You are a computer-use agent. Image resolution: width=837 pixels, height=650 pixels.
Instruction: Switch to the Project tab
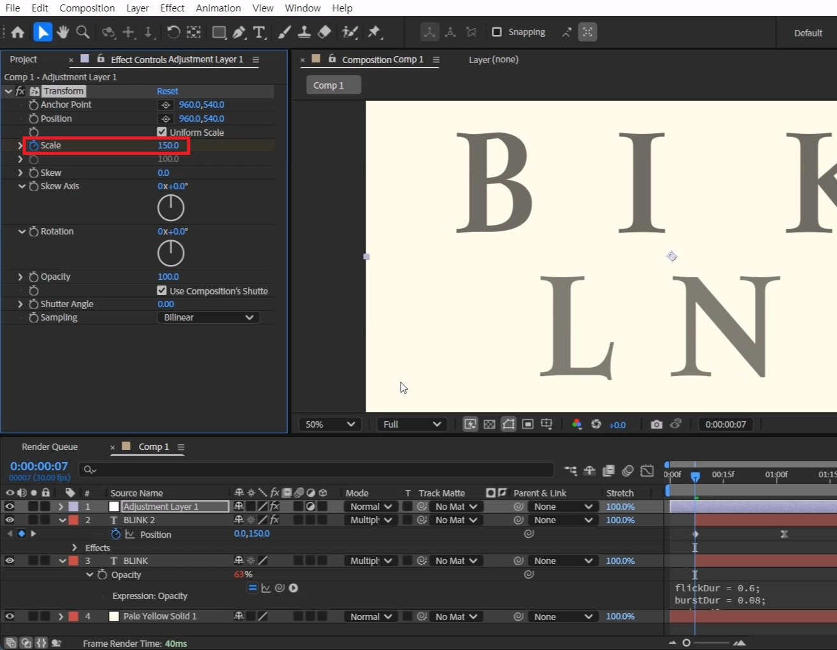(x=24, y=59)
